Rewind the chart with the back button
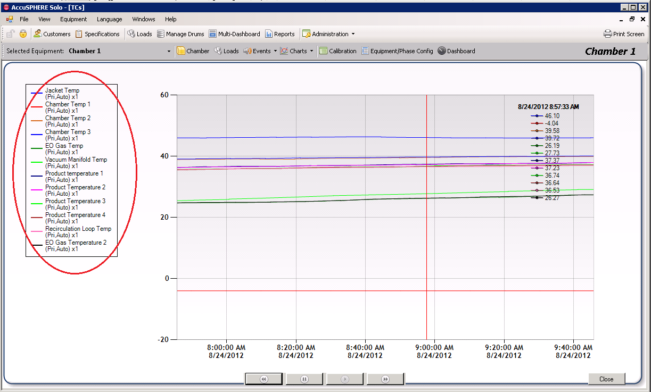Screen dimensions: 651x392 [x=263, y=379]
